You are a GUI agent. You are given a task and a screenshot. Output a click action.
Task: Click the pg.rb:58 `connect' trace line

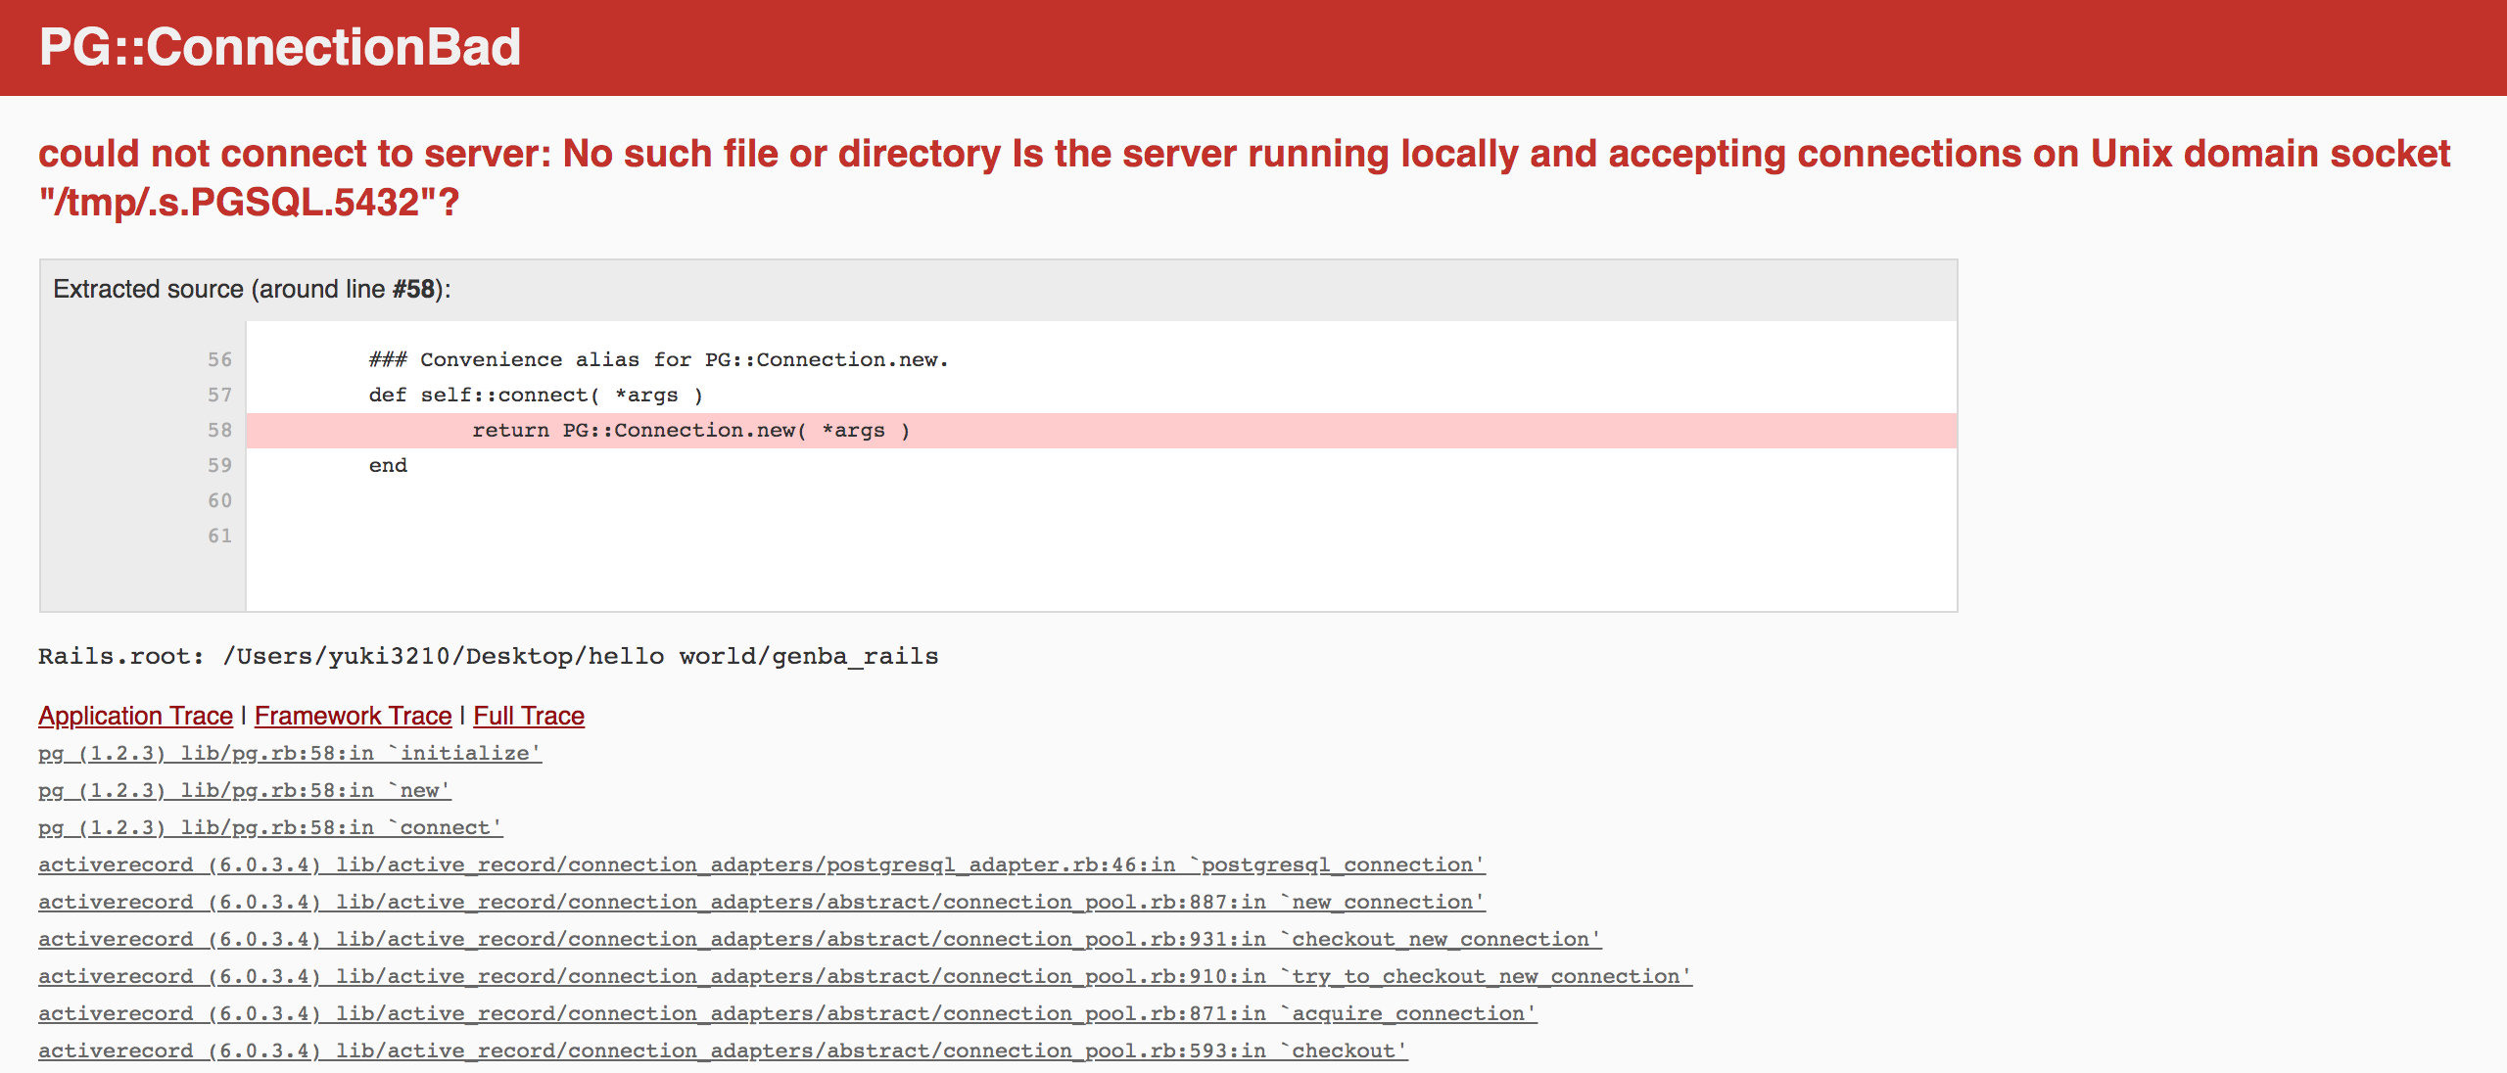click(x=270, y=827)
